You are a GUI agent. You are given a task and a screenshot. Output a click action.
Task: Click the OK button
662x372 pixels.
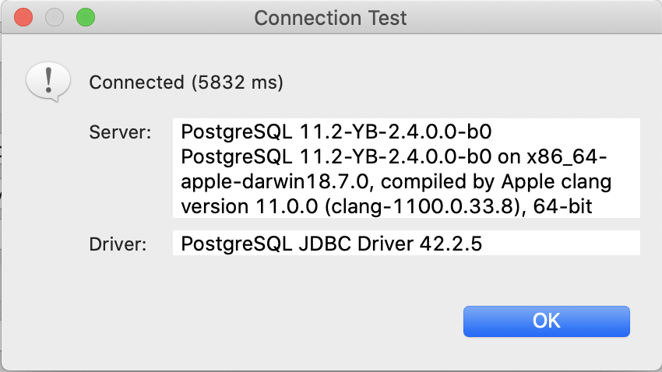546,321
